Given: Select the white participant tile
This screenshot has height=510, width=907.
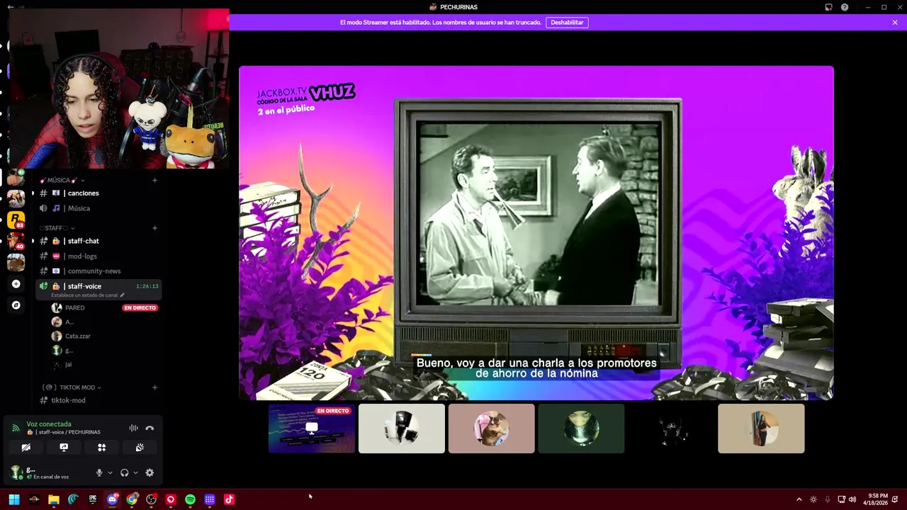Looking at the screenshot, I should [x=402, y=429].
